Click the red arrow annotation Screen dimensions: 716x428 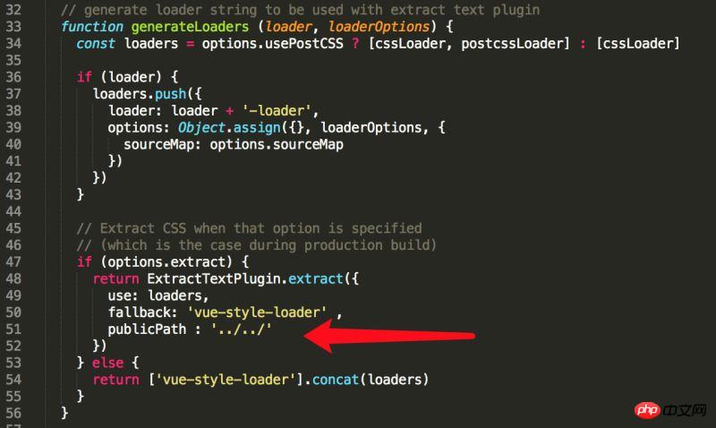(389, 336)
